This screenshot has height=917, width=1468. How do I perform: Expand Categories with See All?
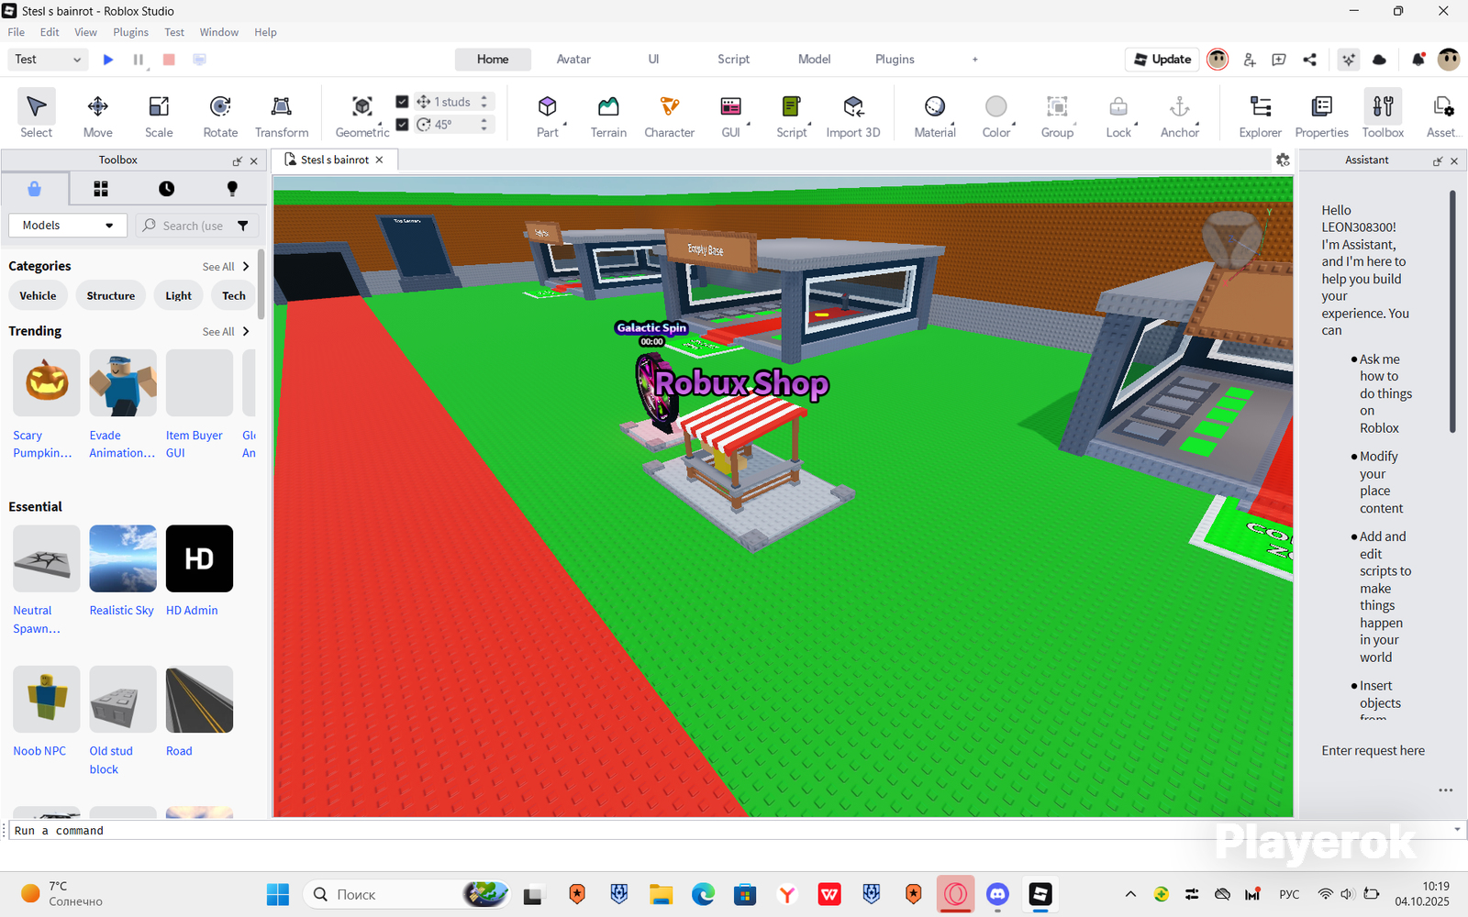[226, 267]
